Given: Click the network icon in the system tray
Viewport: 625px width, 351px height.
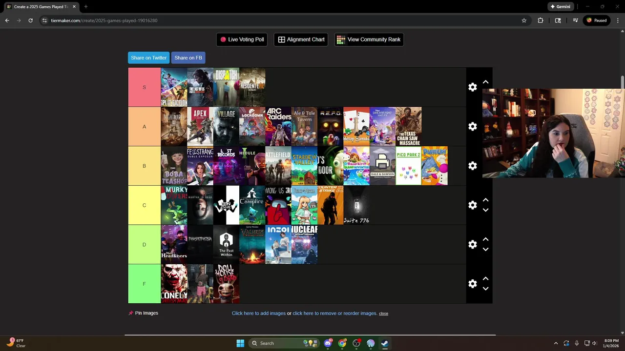Looking at the screenshot, I should [x=587, y=343].
